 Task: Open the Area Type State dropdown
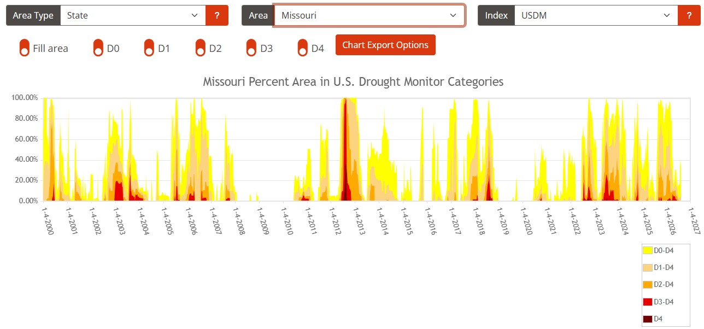pos(133,15)
